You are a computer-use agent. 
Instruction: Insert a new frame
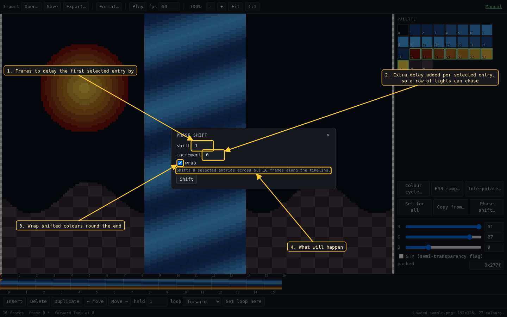pos(14,302)
